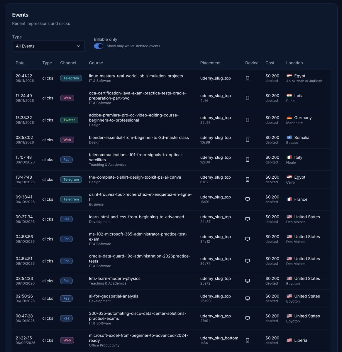Image resolution: width=342 pixels, height=352 pixels.
Task: Click the Egypt flag in the 20:41:22 row
Action: click(x=289, y=76)
